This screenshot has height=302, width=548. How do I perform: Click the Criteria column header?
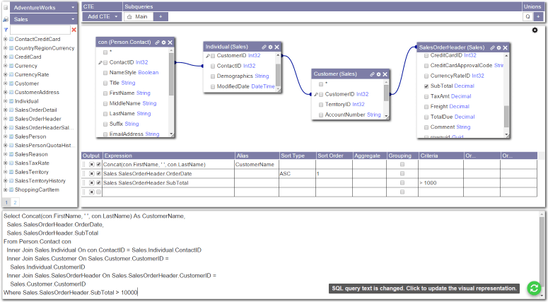click(441, 156)
